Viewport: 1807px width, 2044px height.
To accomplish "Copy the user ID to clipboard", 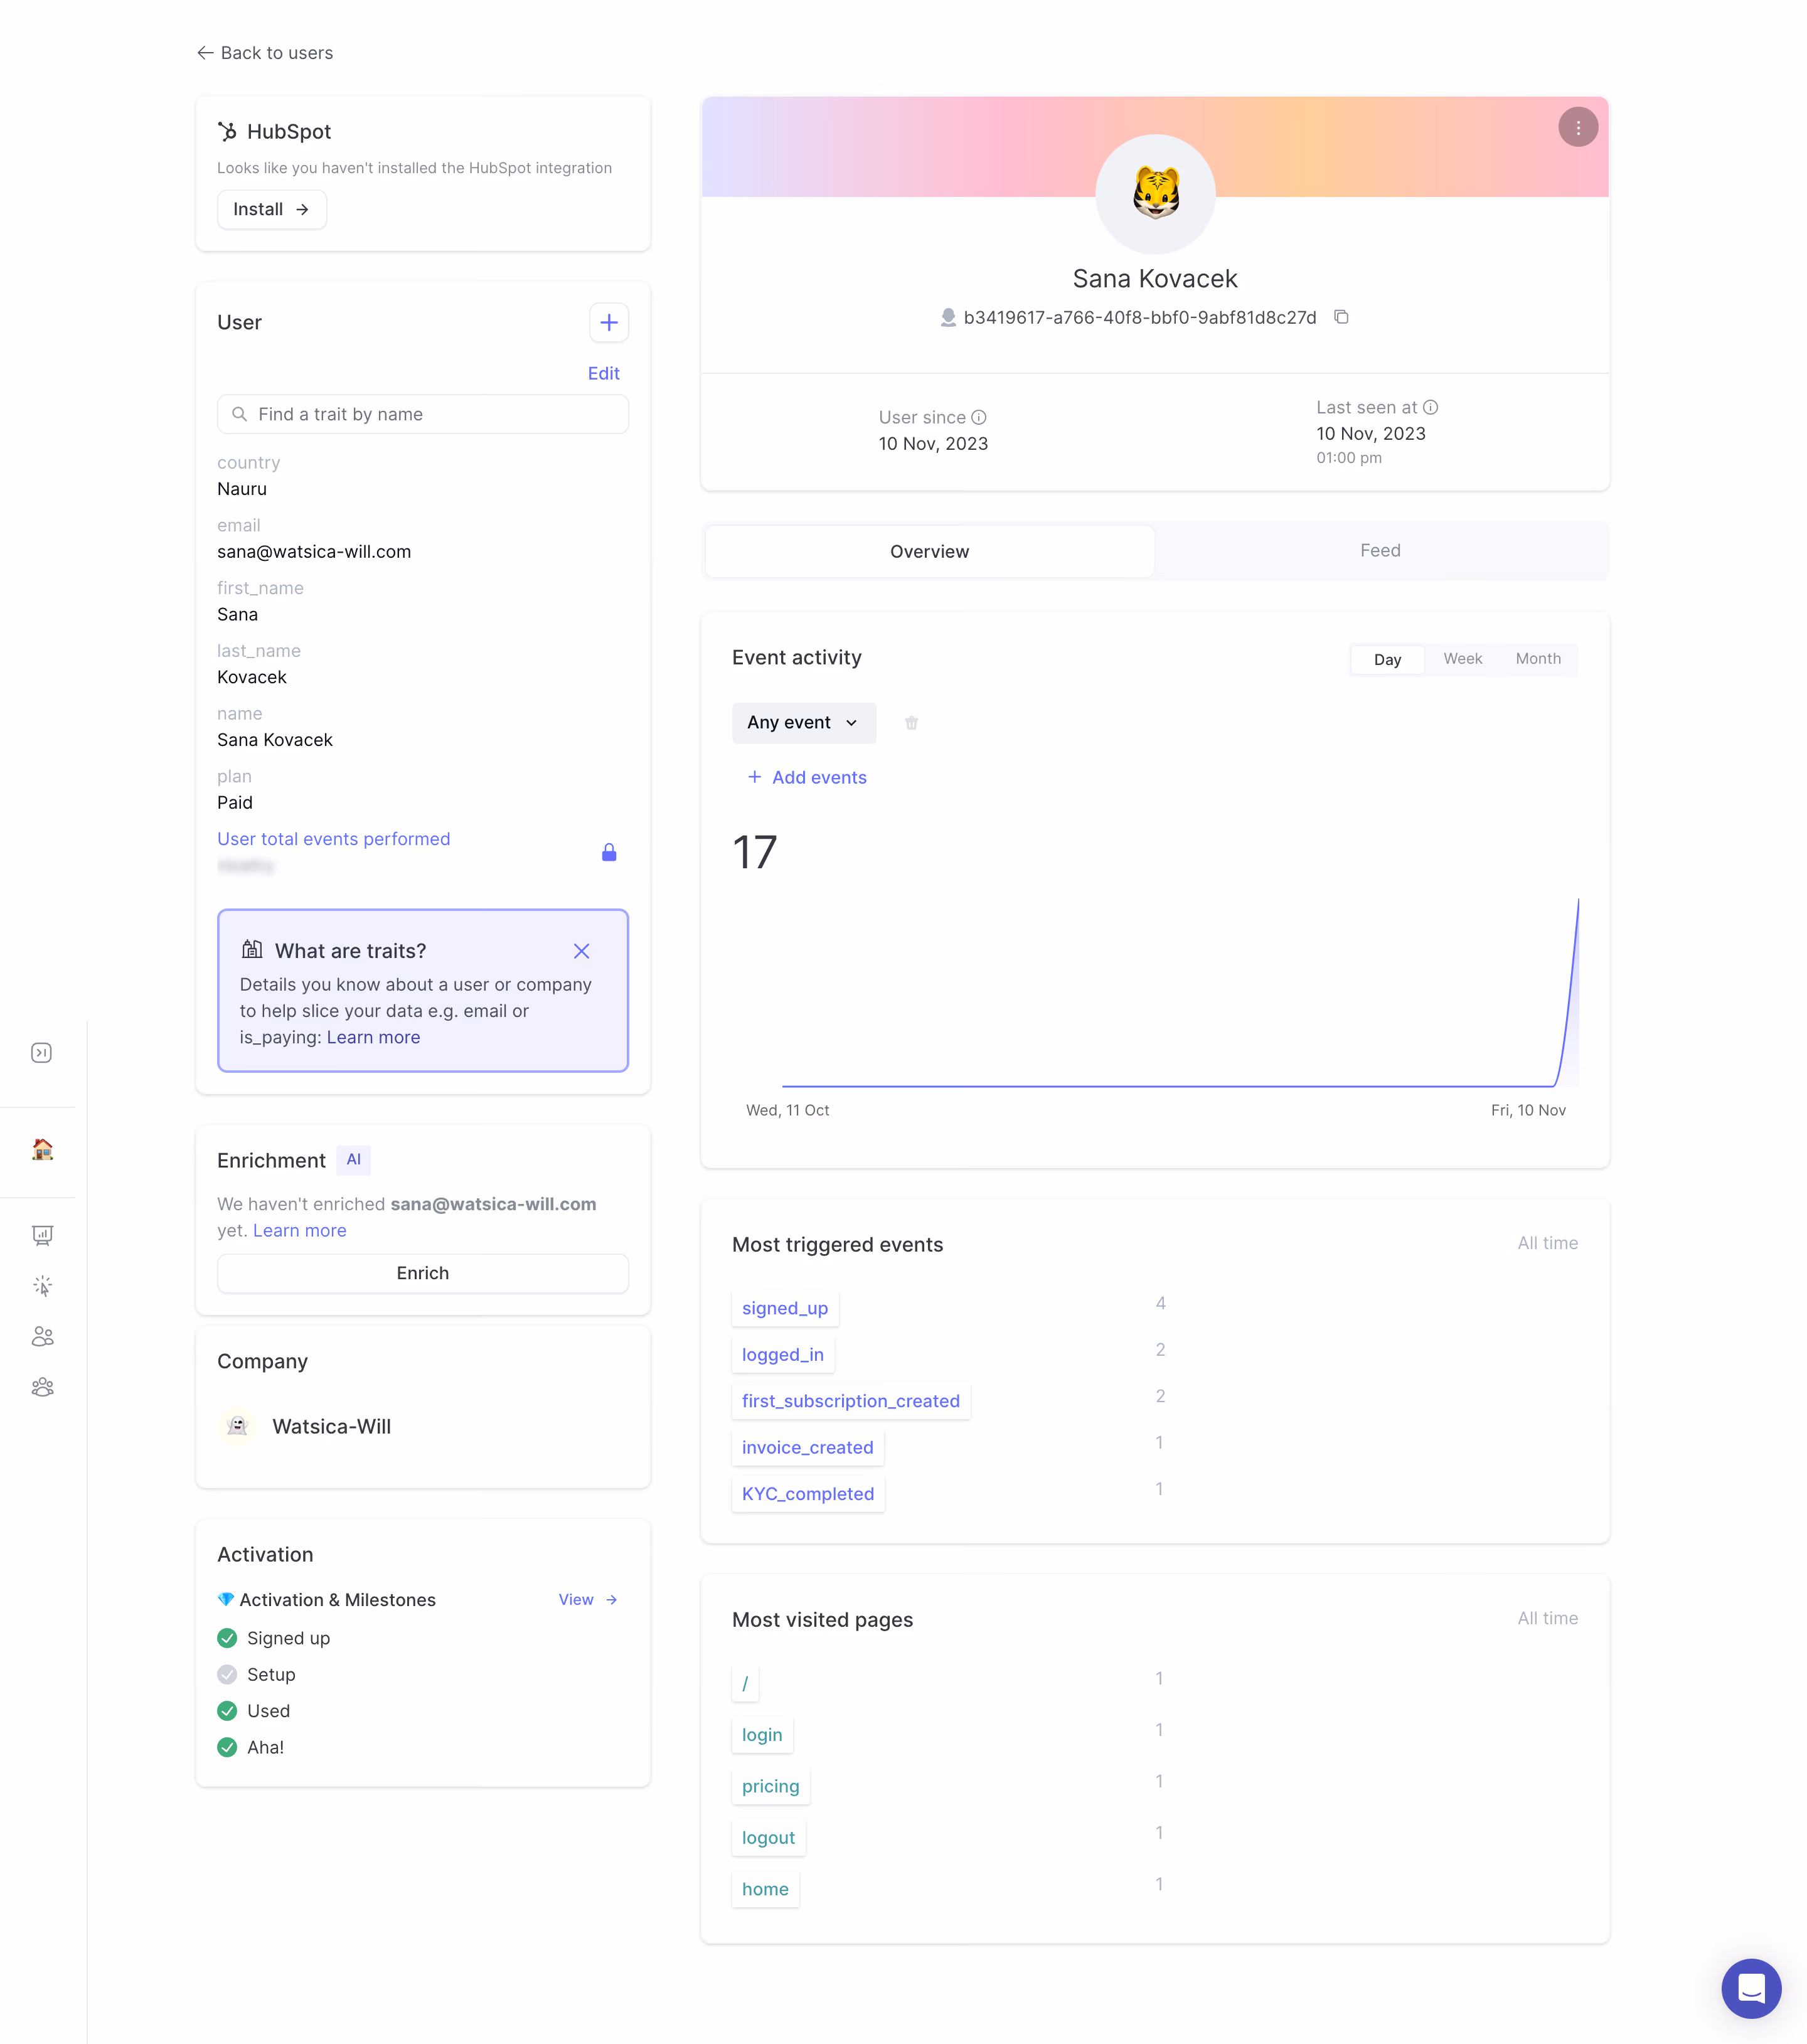I will point(1341,317).
